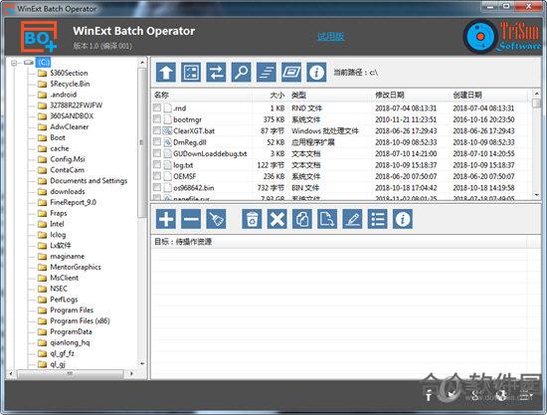The height and width of the screenshot is (415, 547).
Task: Add resources with the plus icon
Action: pyautogui.click(x=166, y=219)
